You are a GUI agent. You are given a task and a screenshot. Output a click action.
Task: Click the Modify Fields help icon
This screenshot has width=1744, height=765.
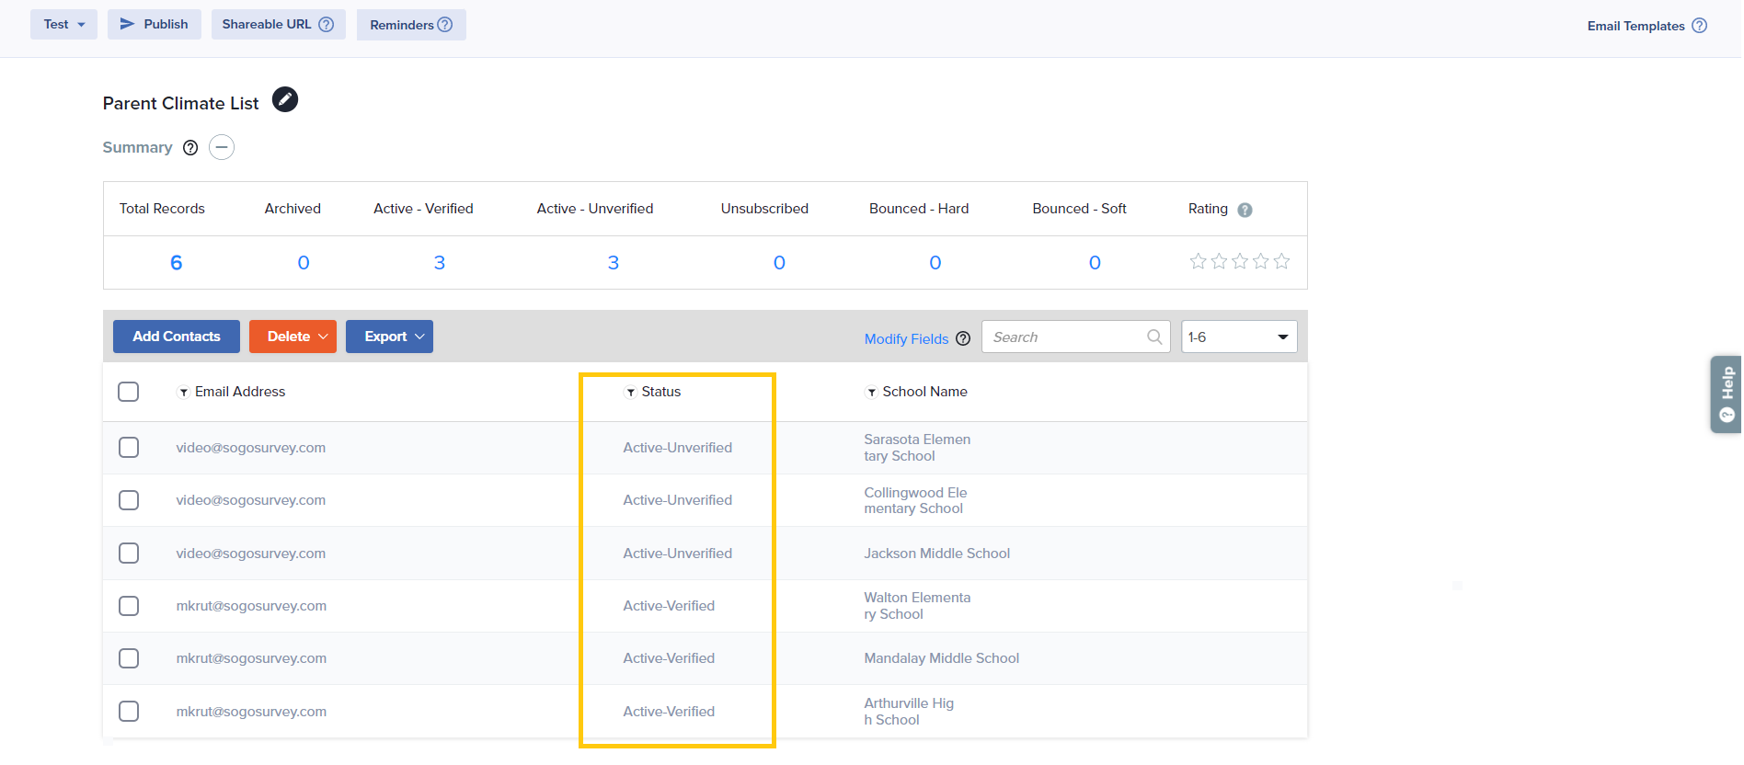pos(963,338)
